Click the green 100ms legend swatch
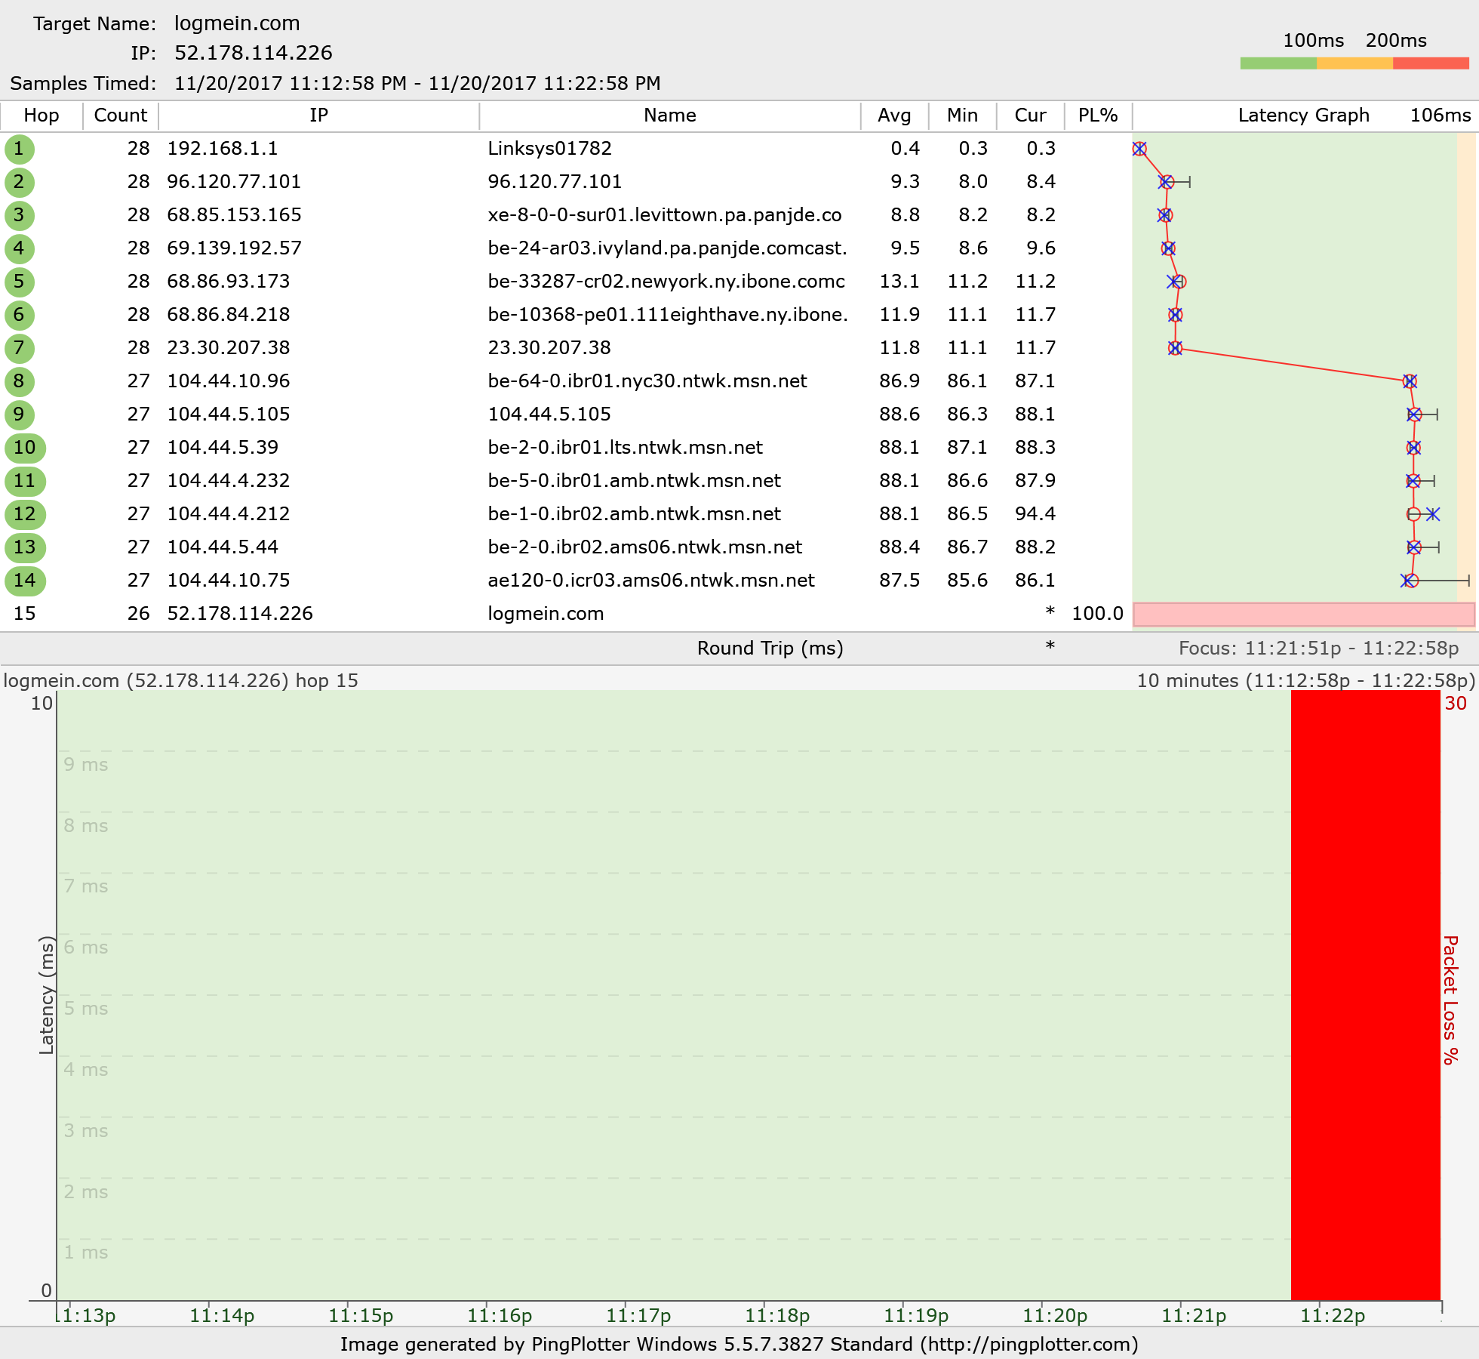The image size is (1479, 1359). pyautogui.click(x=1278, y=63)
